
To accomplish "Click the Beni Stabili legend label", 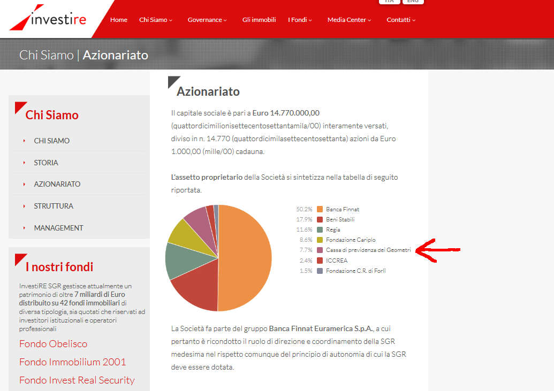I will pos(340,219).
